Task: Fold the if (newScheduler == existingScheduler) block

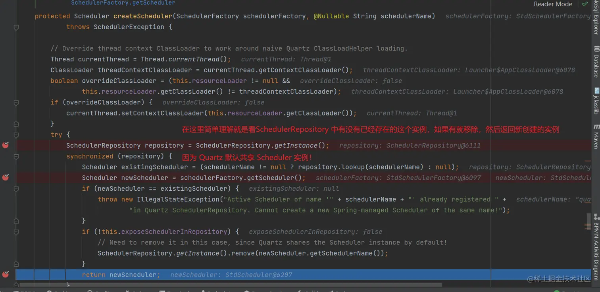Action: coord(16,189)
